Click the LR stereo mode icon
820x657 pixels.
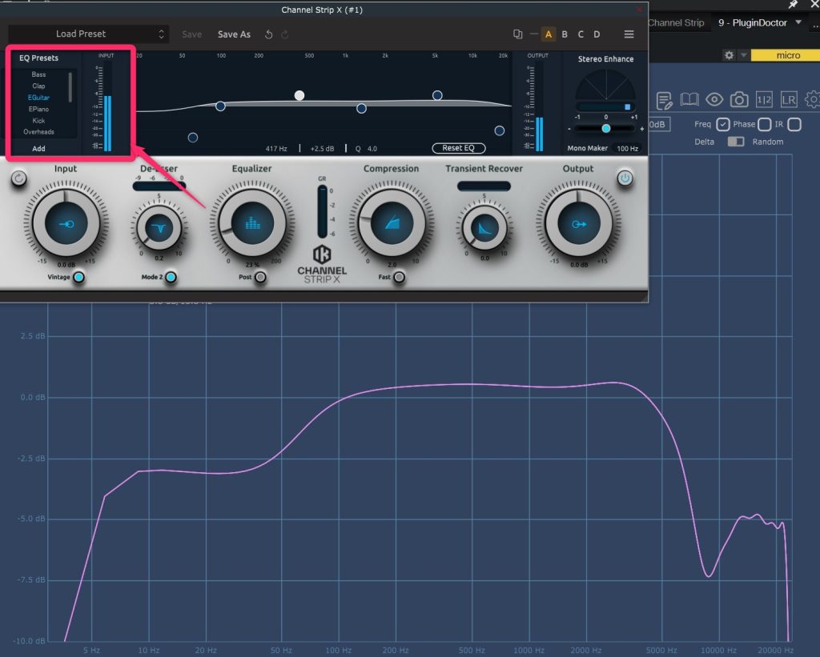[789, 99]
